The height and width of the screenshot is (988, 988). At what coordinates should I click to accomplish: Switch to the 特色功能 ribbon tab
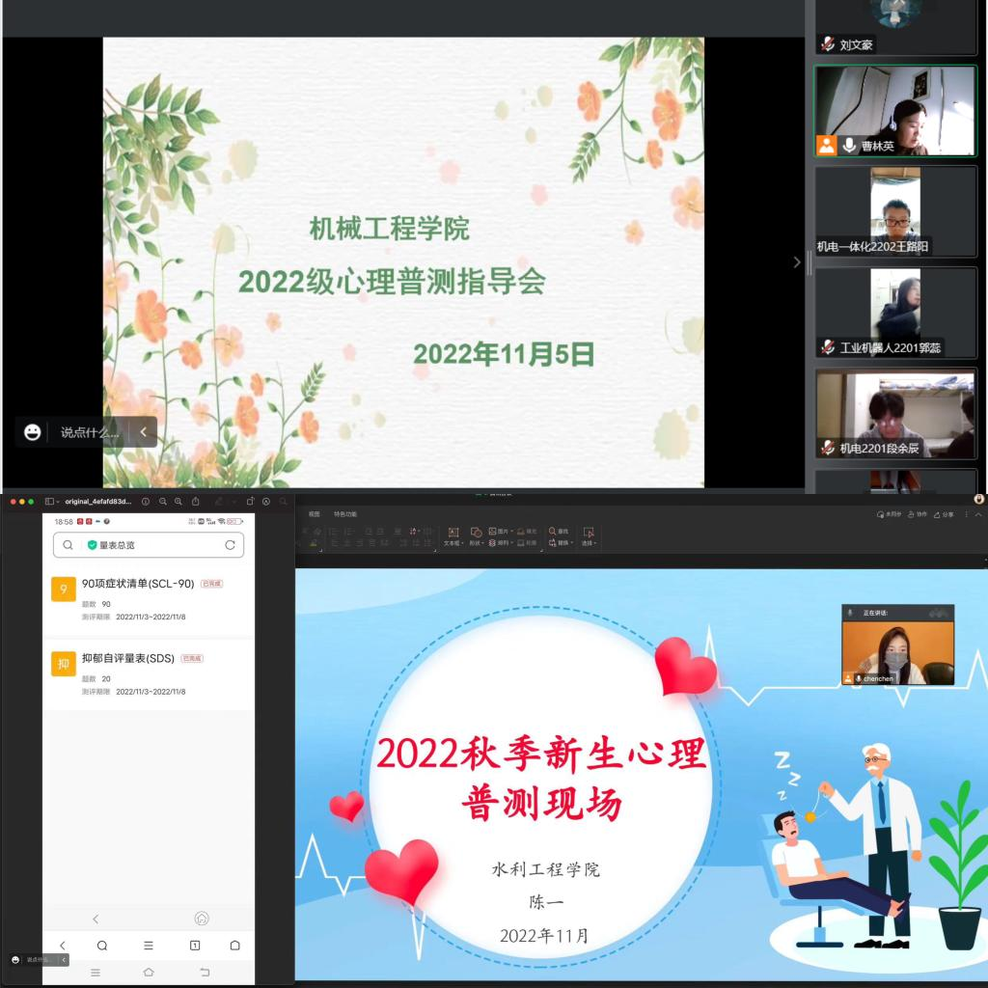tap(344, 514)
